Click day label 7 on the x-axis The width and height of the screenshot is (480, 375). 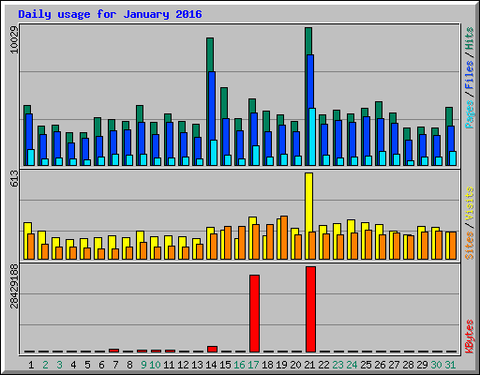point(115,365)
